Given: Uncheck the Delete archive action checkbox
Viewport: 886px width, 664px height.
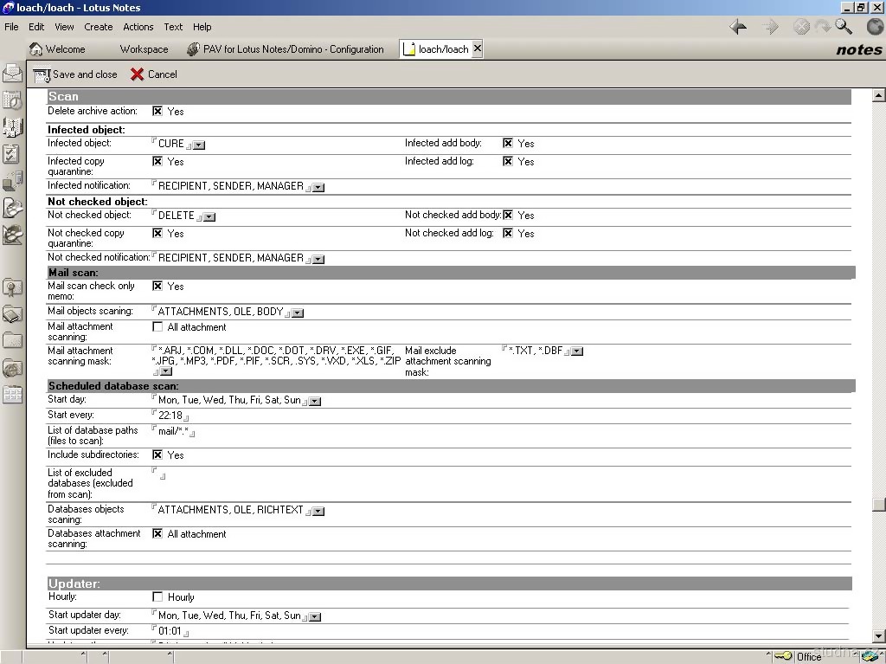Looking at the screenshot, I should pos(157,112).
